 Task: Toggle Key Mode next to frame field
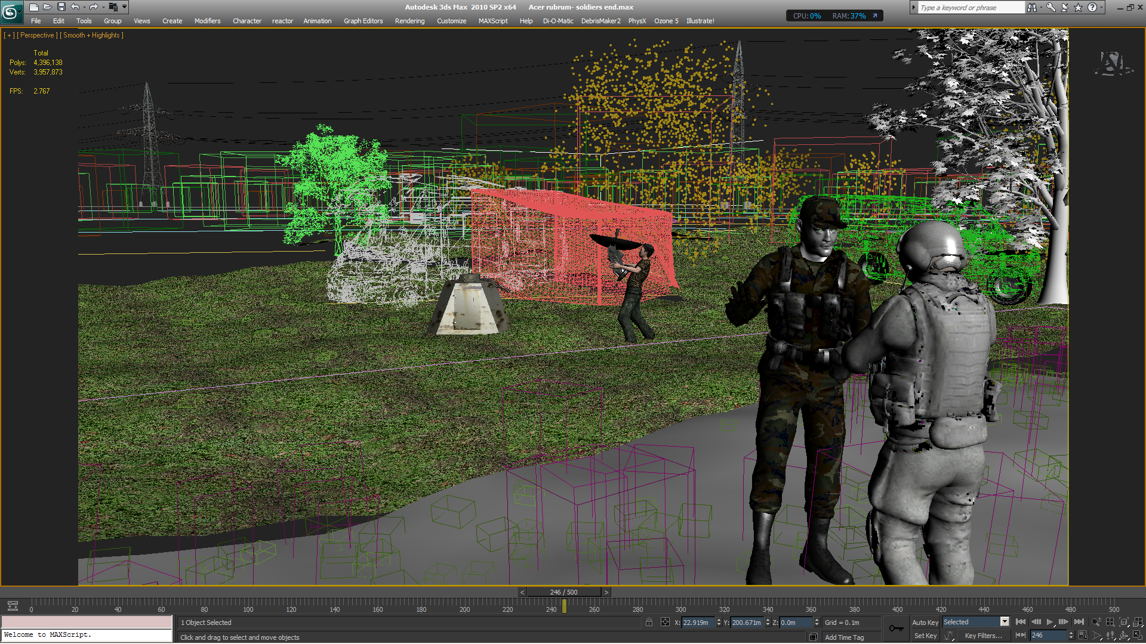[x=1021, y=636]
